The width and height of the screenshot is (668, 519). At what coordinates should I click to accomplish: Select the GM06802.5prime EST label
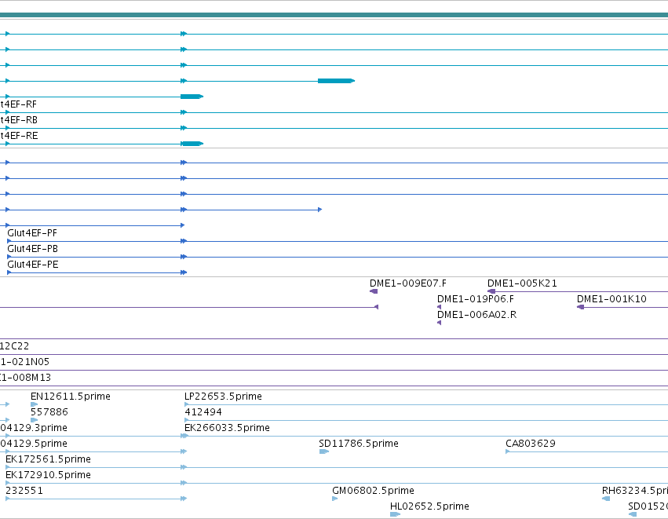tap(373, 491)
